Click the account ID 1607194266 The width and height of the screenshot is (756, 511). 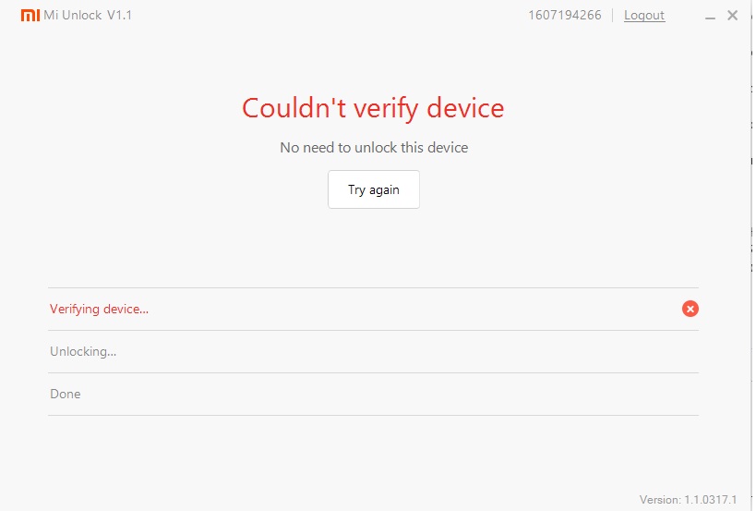click(x=565, y=16)
